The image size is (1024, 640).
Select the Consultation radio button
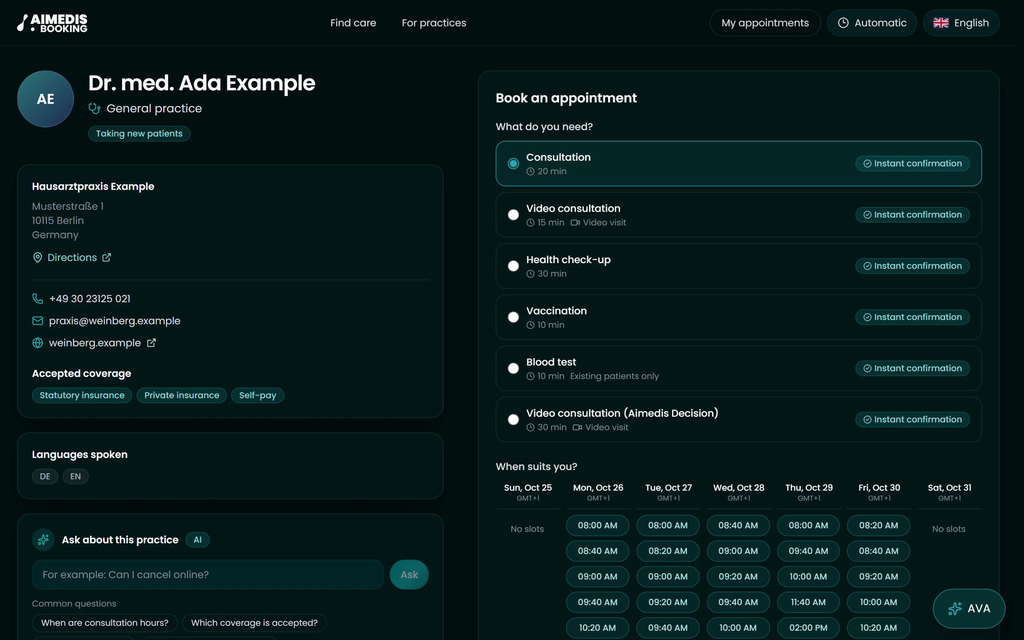click(x=513, y=164)
